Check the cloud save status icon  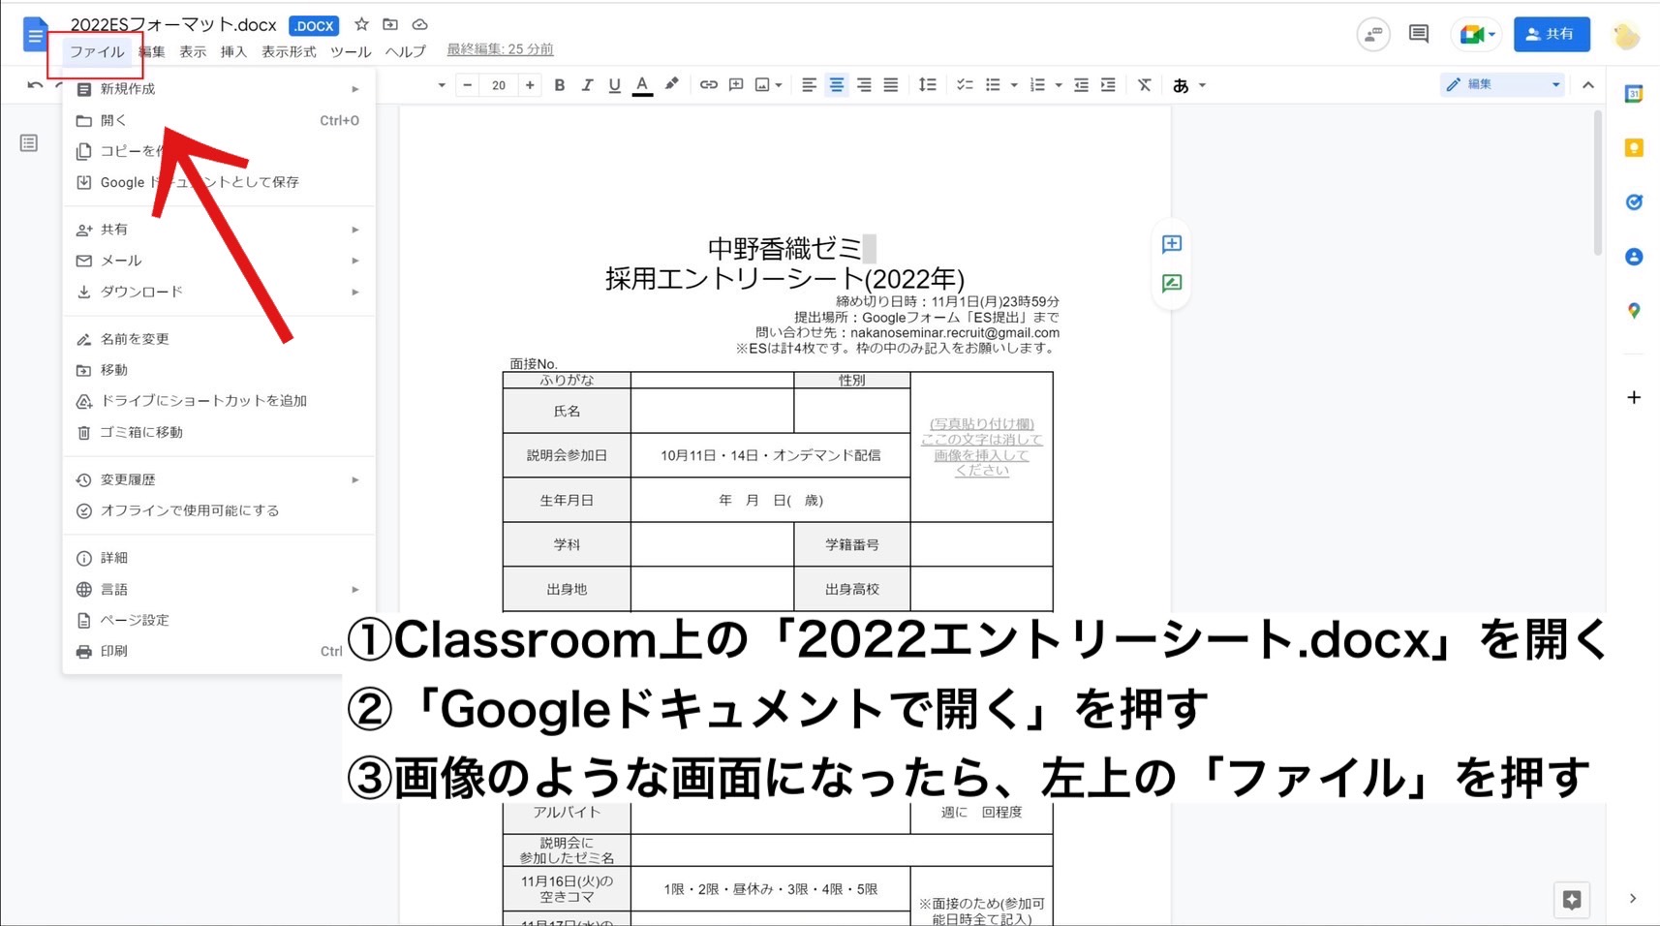(419, 24)
